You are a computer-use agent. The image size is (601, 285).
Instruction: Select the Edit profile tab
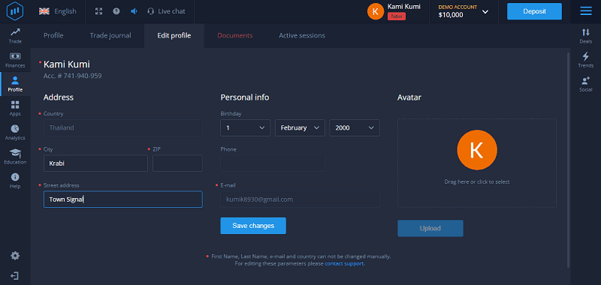174,35
